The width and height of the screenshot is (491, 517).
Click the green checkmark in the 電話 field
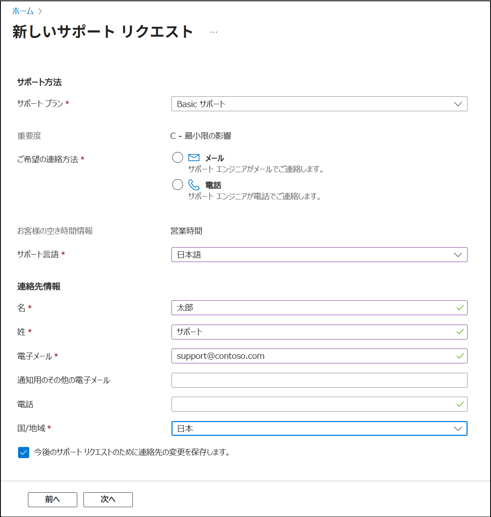pos(460,404)
